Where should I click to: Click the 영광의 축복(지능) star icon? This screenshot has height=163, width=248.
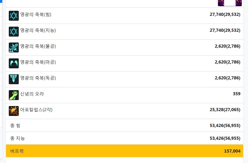point(14,31)
